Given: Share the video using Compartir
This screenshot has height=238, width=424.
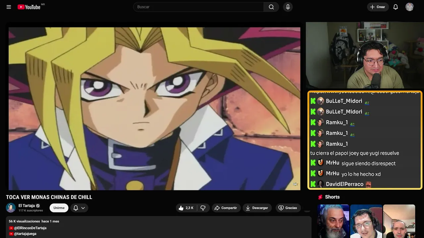Looking at the screenshot, I should coord(226,208).
